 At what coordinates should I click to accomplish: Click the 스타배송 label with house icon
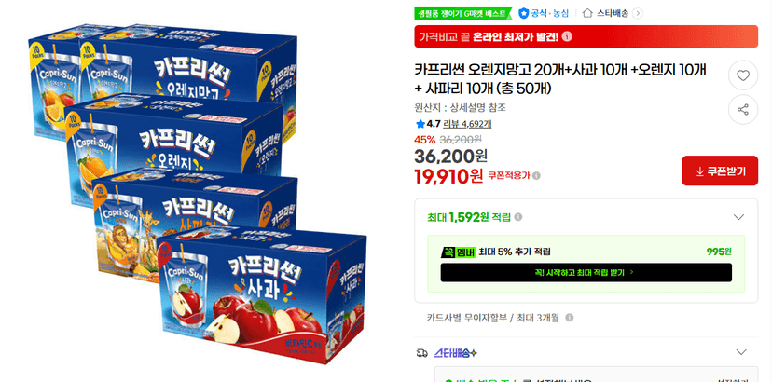pyautogui.click(x=606, y=13)
